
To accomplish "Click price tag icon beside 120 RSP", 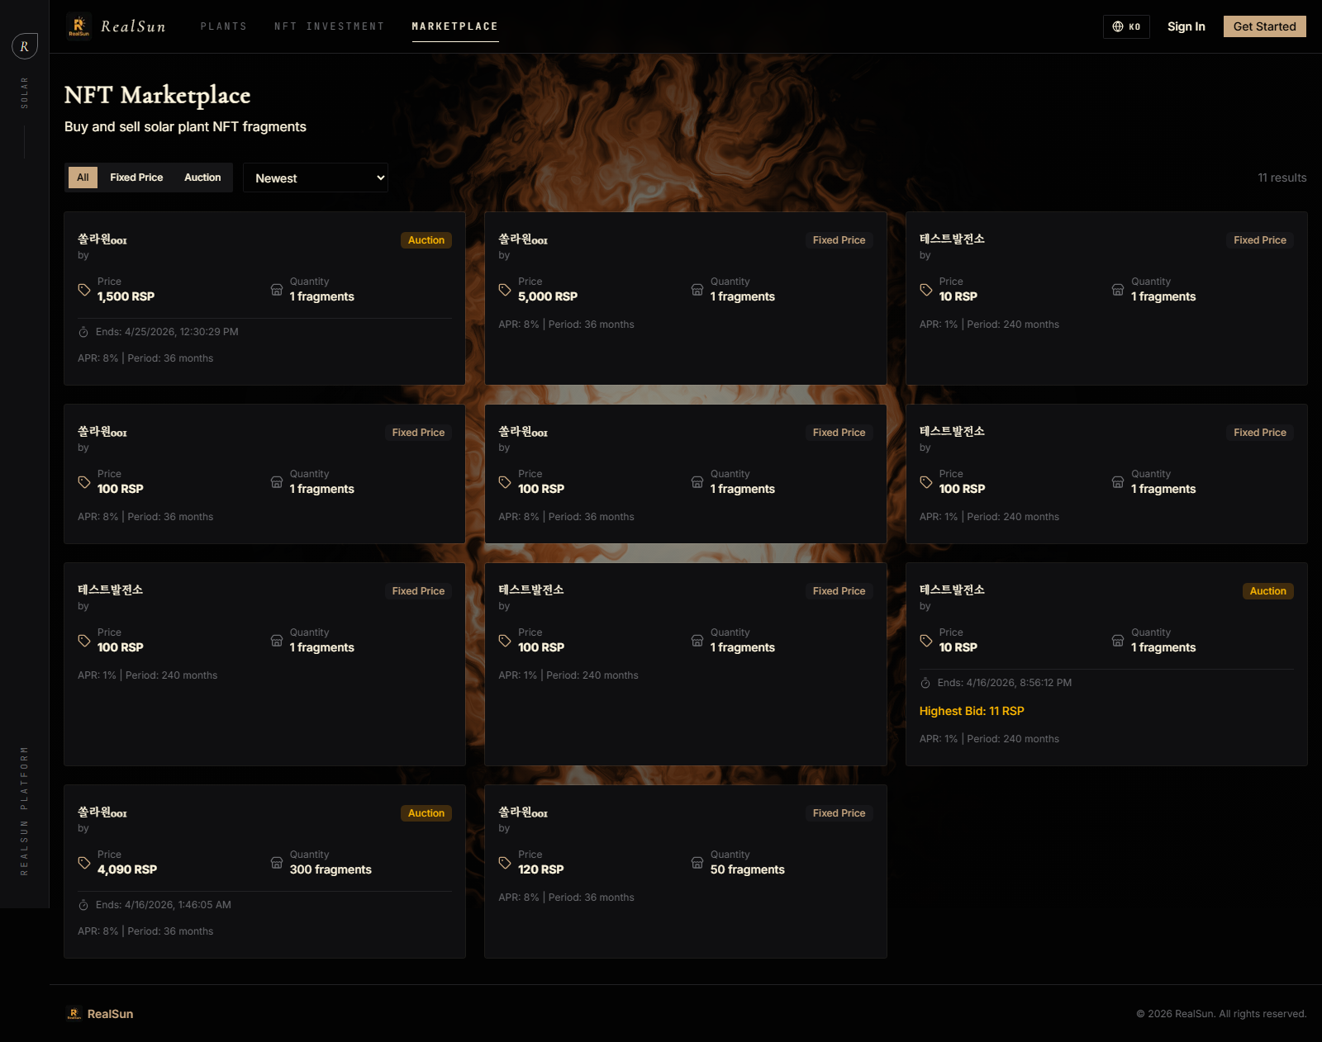I will tap(505, 863).
